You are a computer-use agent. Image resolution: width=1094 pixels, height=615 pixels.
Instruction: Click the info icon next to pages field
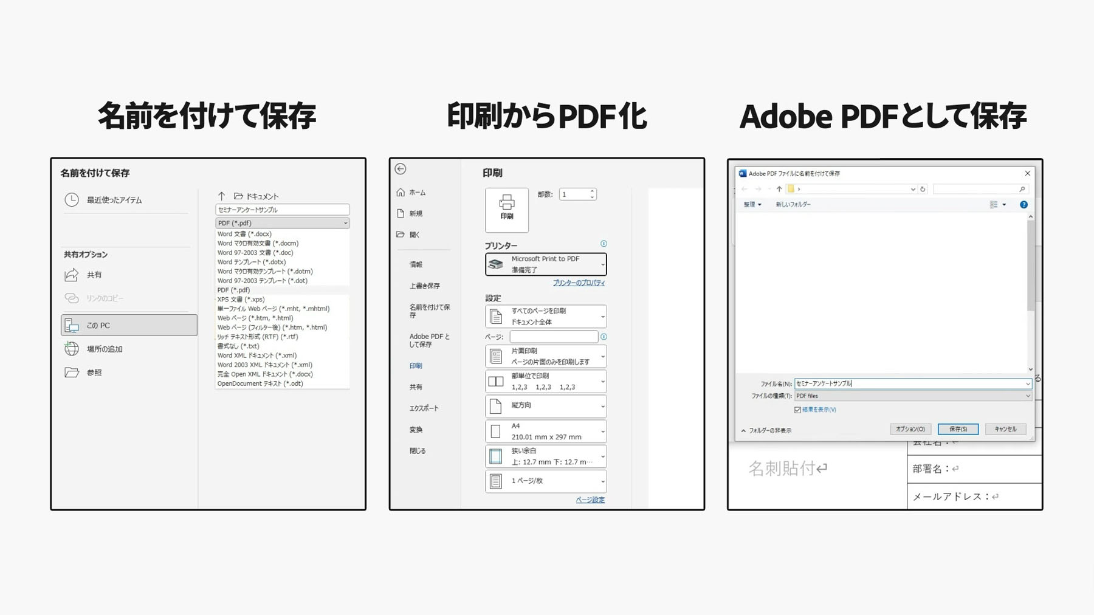[604, 337]
